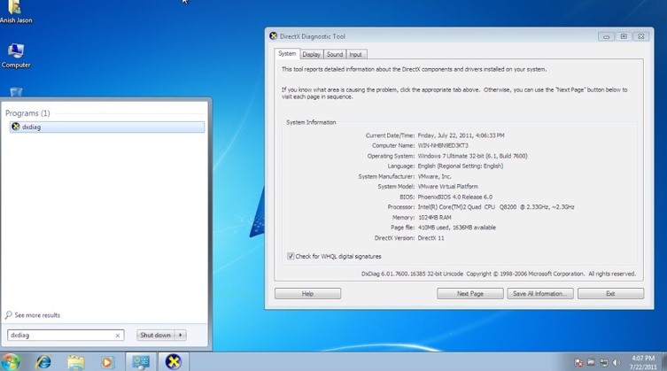Click the BIOS value PhoenixBIOS 4.0
Image resolution: width=667 pixels, height=371 pixels.
pos(454,197)
